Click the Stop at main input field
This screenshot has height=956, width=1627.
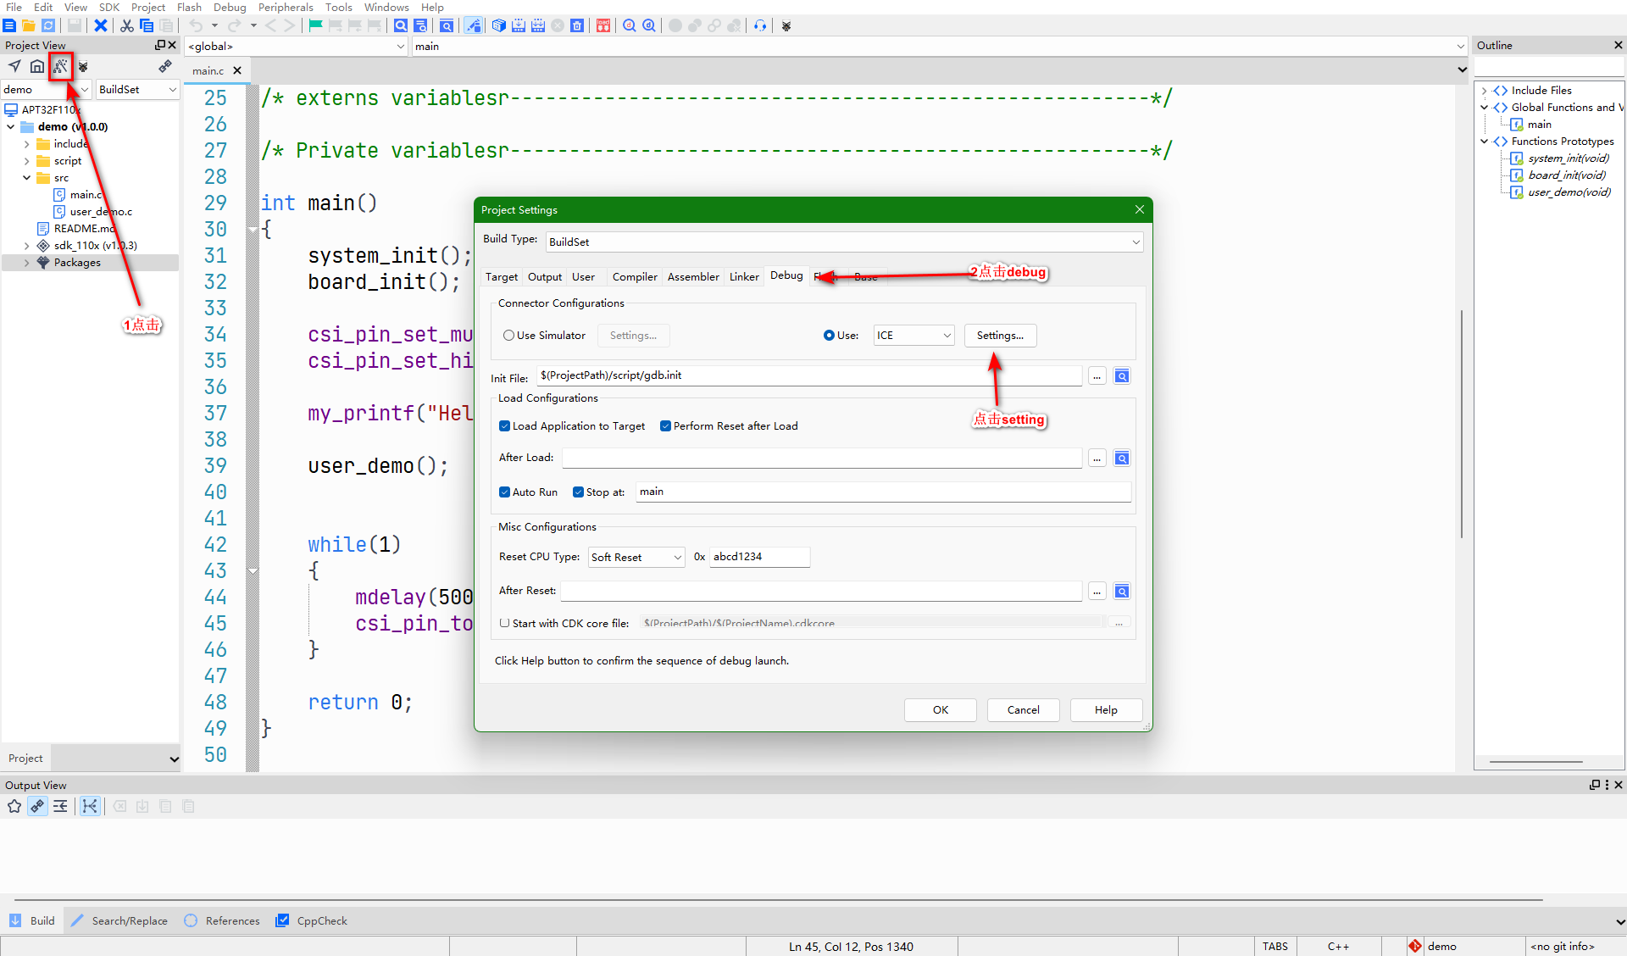pyautogui.click(x=884, y=492)
